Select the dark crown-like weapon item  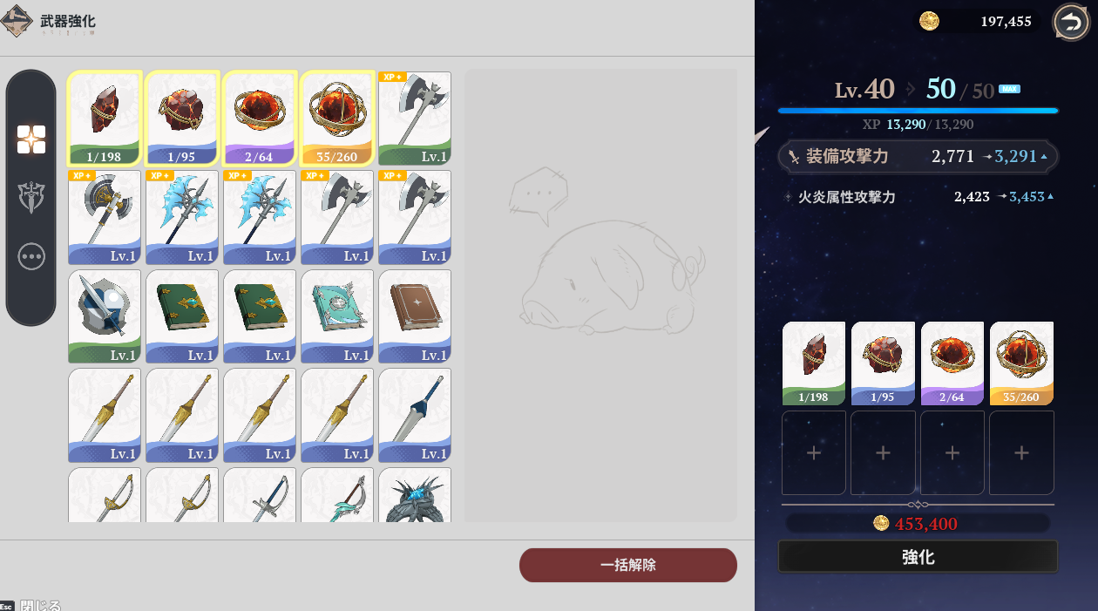coord(415,495)
